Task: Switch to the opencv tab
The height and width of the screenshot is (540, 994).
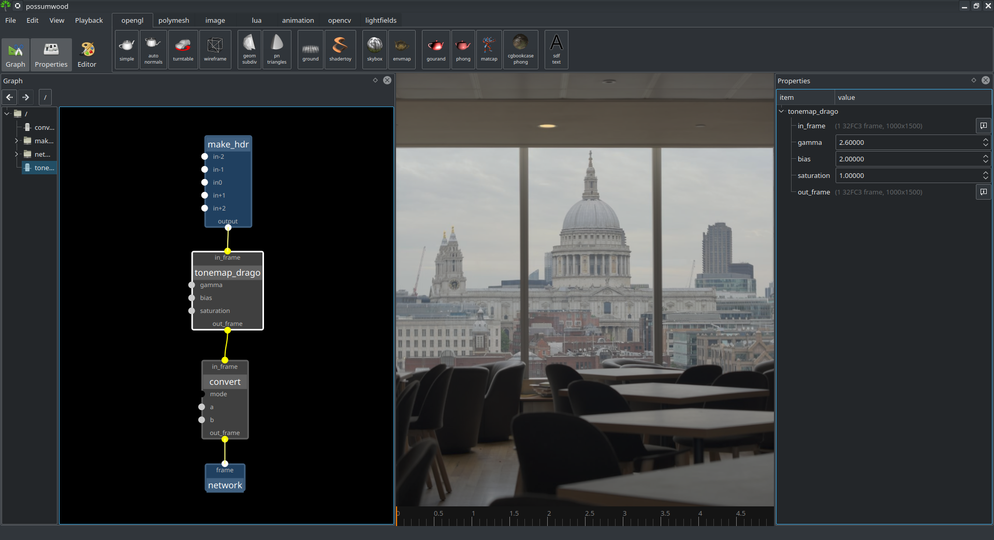Action: 340,20
